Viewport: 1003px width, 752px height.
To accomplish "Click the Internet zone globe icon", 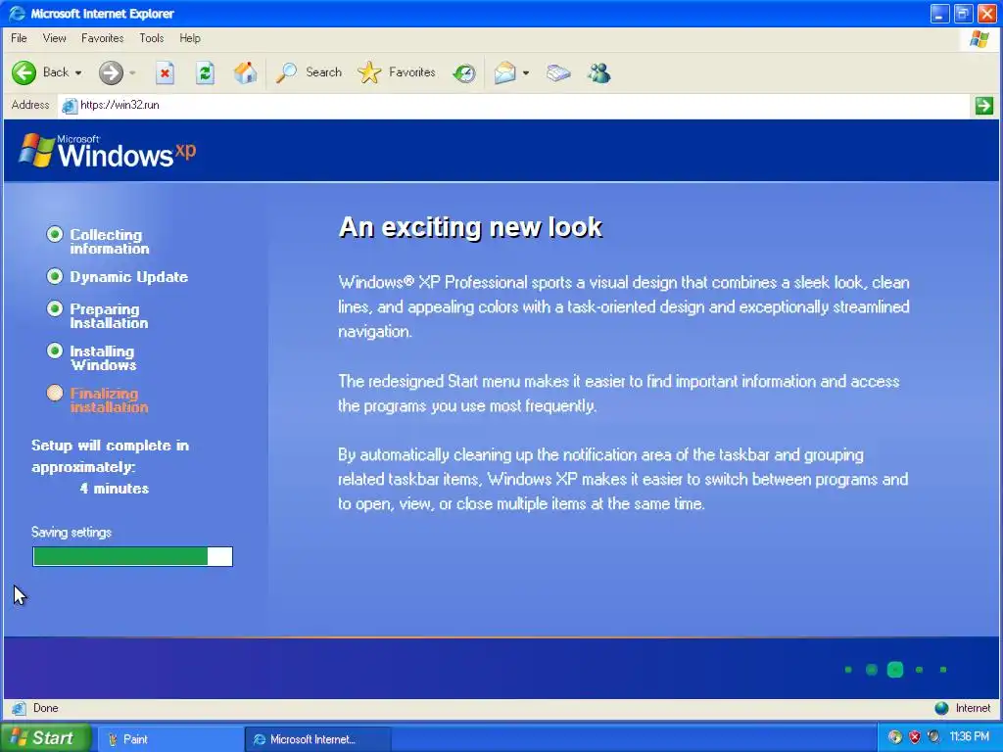I will (x=941, y=708).
